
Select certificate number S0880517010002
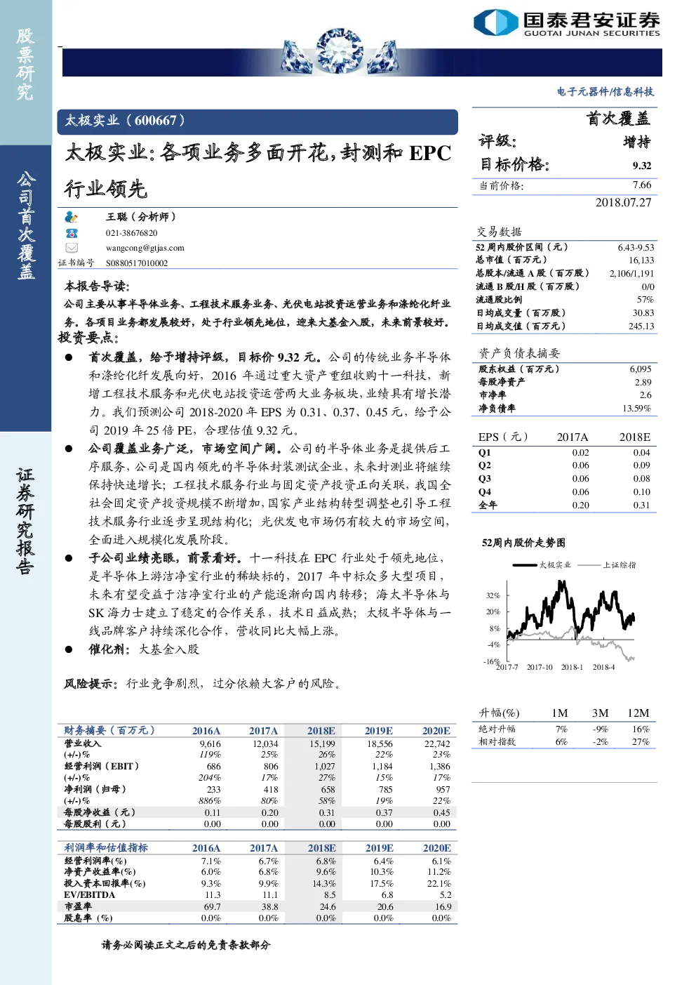137,263
